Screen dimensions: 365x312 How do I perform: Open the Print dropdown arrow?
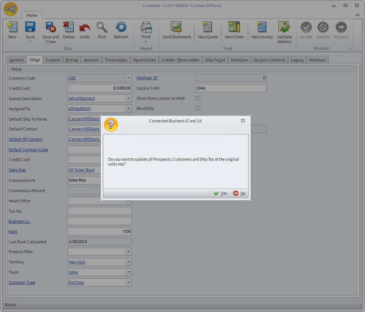[x=146, y=42]
